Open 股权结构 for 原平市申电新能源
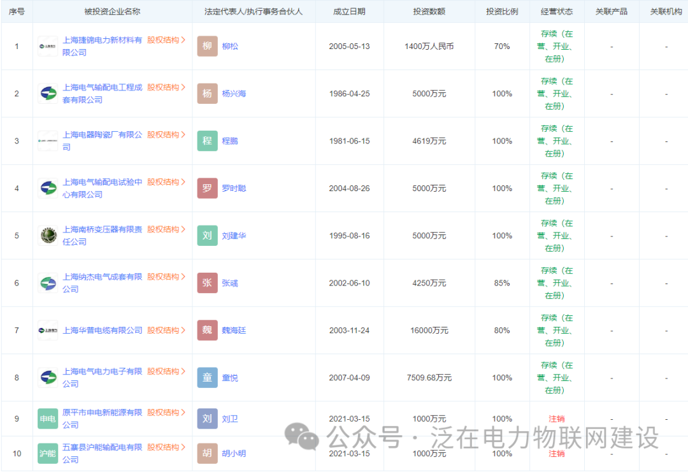Screen dimensions: 688x474 (x=166, y=413)
